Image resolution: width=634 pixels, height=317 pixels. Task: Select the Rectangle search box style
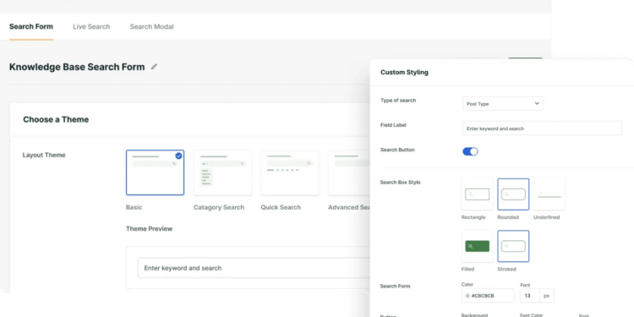point(477,194)
